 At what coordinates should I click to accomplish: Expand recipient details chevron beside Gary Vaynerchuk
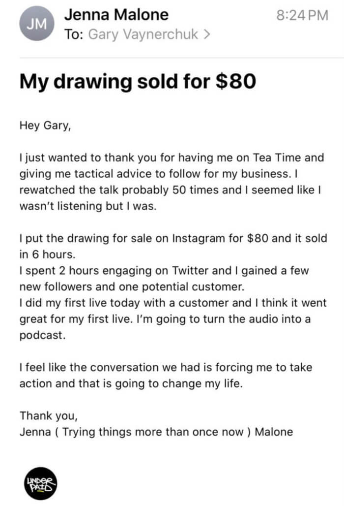(x=207, y=34)
